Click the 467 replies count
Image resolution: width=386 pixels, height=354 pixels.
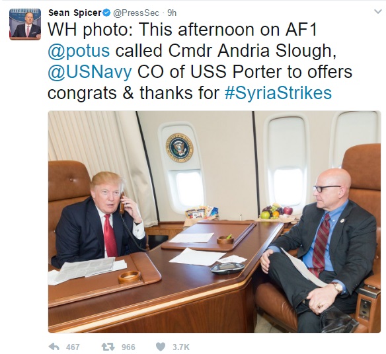pyautogui.click(x=73, y=347)
